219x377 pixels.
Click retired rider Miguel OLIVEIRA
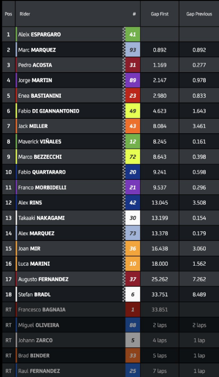[x=38, y=325]
